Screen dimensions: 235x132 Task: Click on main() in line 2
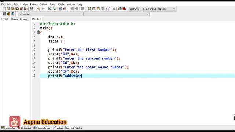point(46,28)
